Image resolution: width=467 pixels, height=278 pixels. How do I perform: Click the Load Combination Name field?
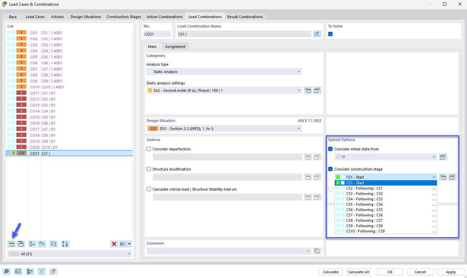(244, 34)
